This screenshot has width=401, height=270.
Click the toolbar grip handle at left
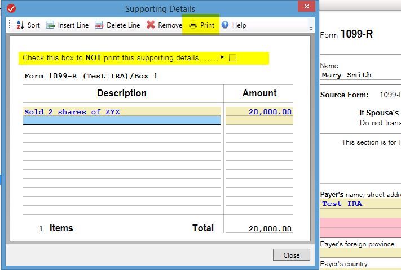pyautogui.click(x=10, y=25)
